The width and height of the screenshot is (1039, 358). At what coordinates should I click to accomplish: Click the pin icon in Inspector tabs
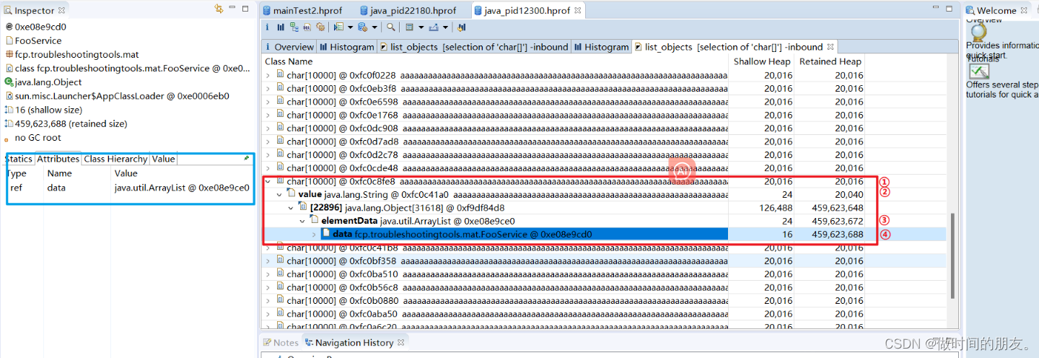point(247,158)
